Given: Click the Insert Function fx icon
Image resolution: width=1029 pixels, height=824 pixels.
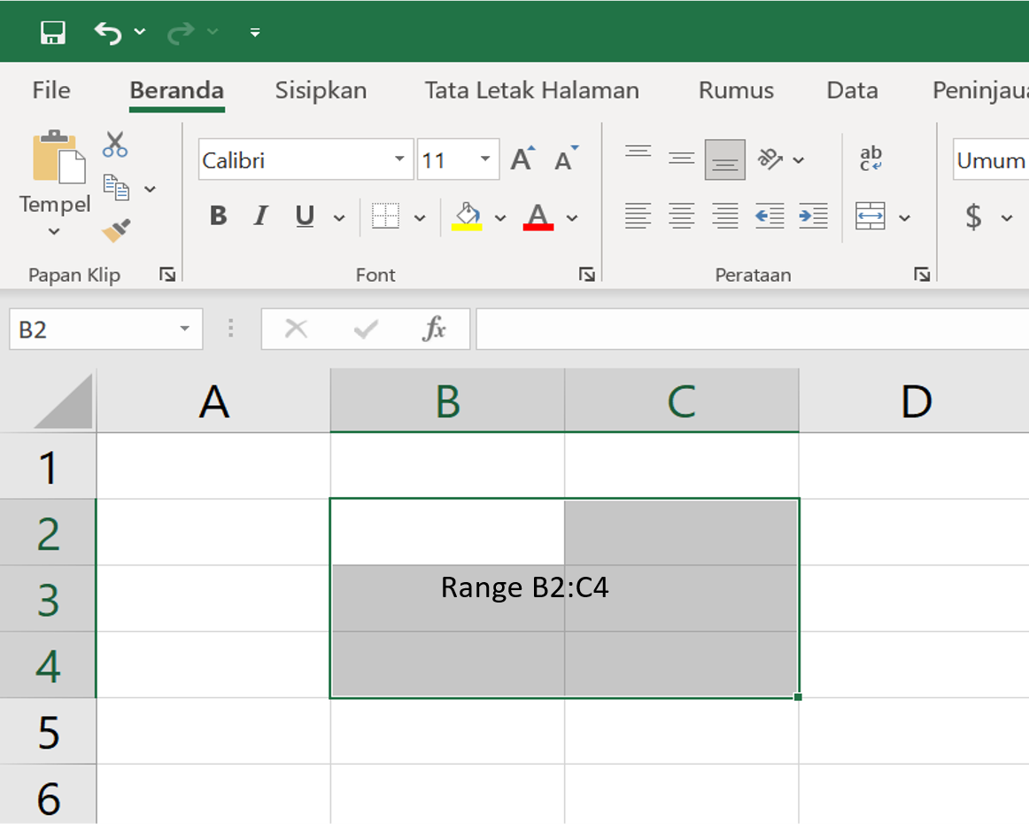Looking at the screenshot, I should tap(433, 329).
